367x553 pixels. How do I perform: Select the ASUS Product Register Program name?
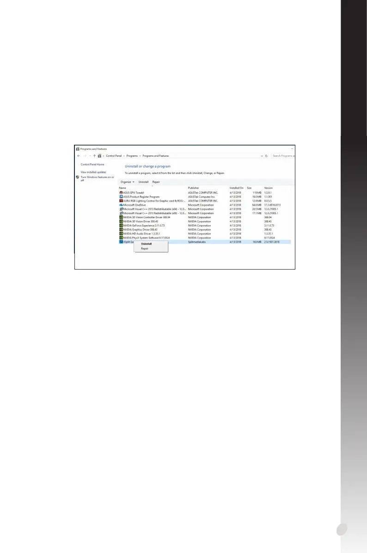pyautogui.click(x=141, y=197)
